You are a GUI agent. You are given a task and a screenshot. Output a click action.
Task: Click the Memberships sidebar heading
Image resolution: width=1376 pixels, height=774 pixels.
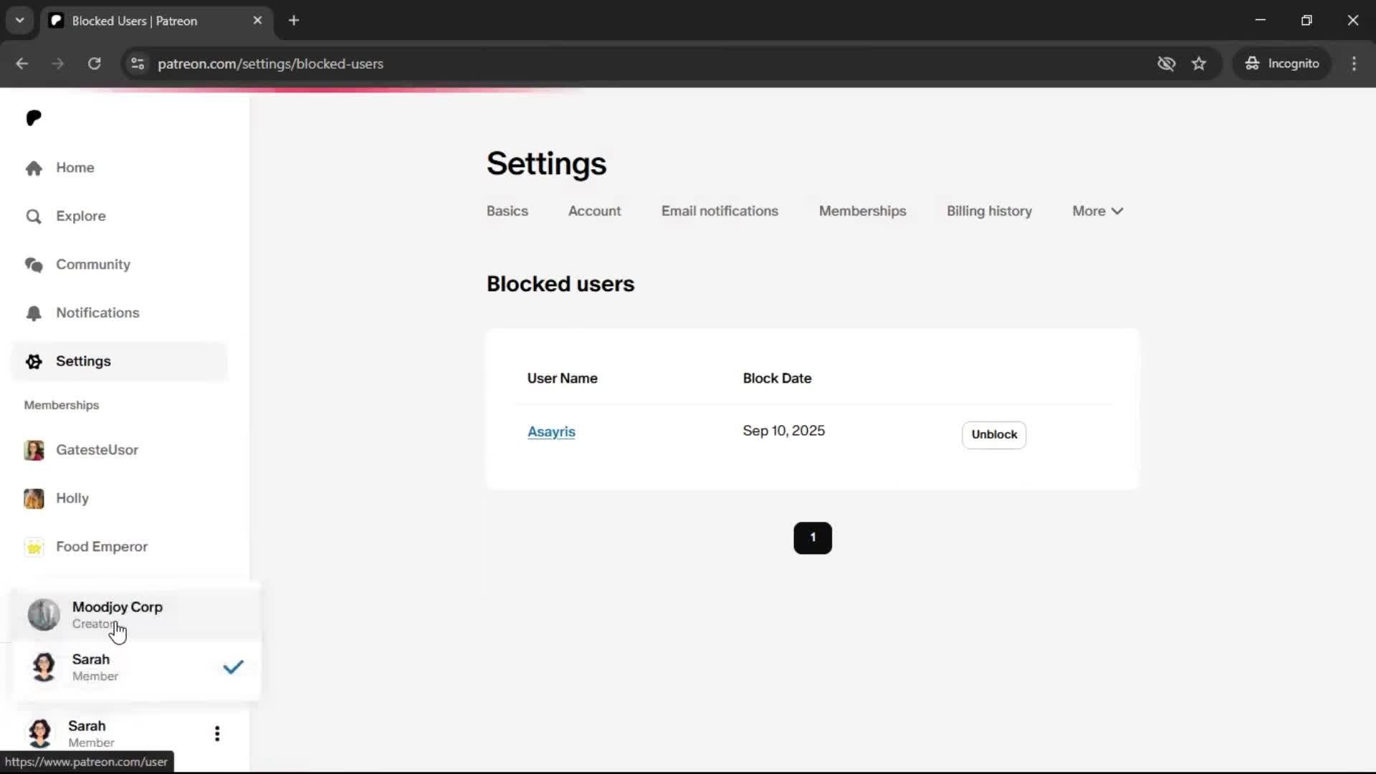coord(62,406)
